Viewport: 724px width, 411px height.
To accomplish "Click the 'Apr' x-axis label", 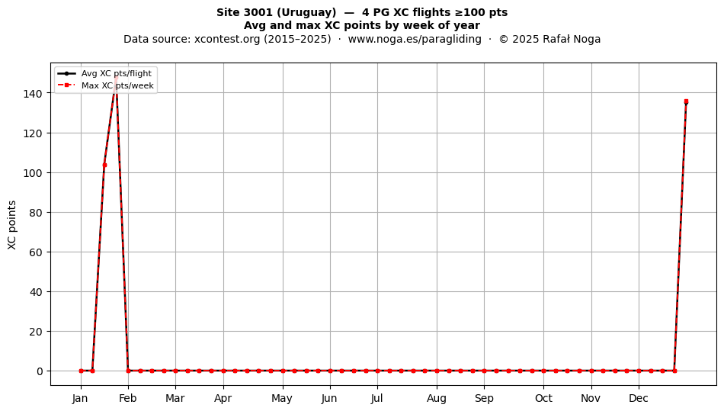I will 223,398.
